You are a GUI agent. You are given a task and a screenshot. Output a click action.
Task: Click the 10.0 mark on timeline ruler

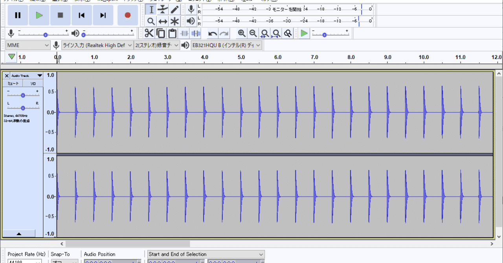click(424, 57)
